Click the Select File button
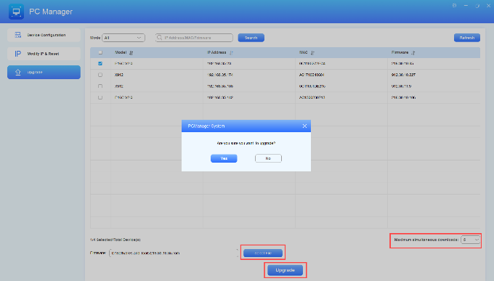Viewport: 494px width, 281px height. [x=263, y=253]
